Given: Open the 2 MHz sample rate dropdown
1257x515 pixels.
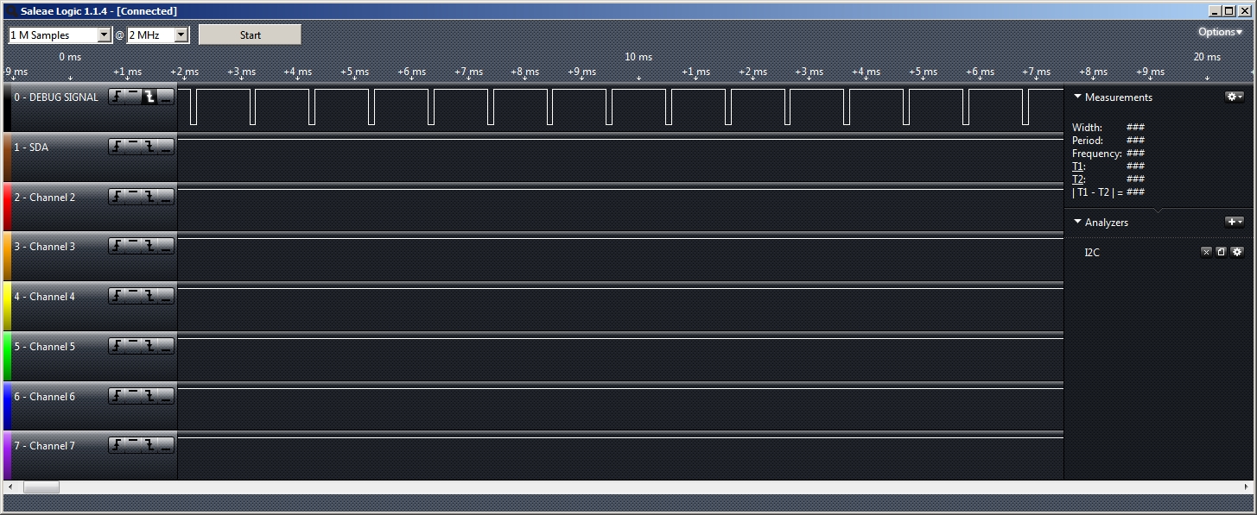Looking at the screenshot, I should (x=181, y=35).
